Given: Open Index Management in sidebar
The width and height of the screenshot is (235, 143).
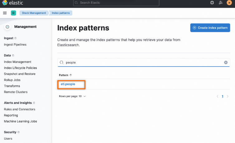Looking at the screenshot, I should [17, 62].
